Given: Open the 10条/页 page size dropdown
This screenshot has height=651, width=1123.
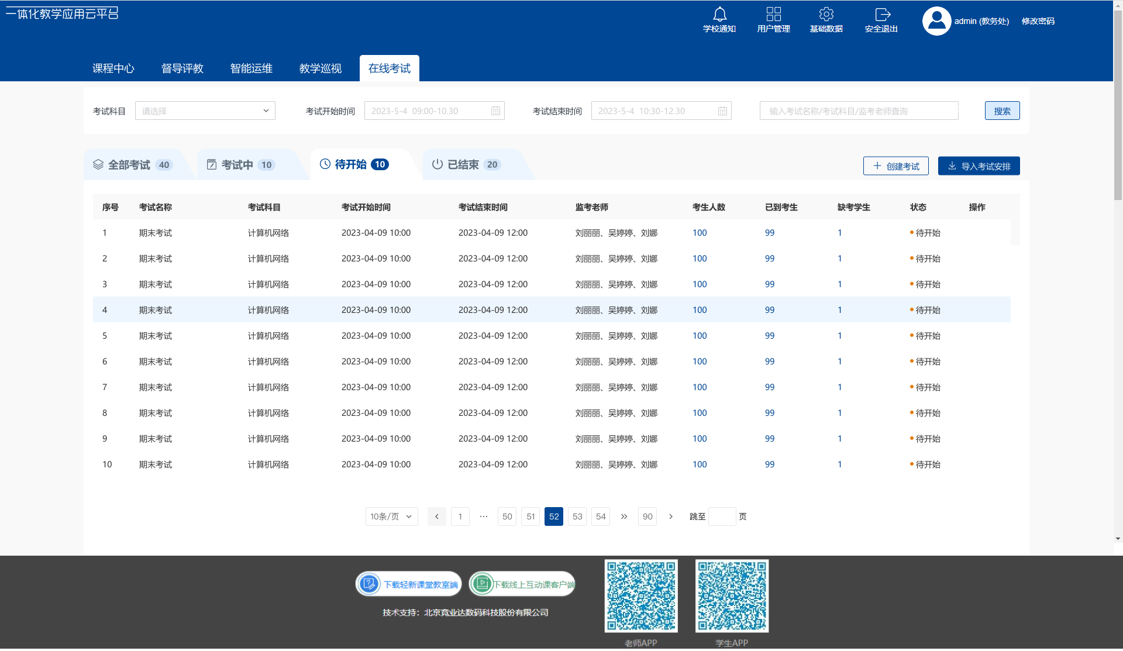Looking at the screenshot, I should tap(392, 516).
